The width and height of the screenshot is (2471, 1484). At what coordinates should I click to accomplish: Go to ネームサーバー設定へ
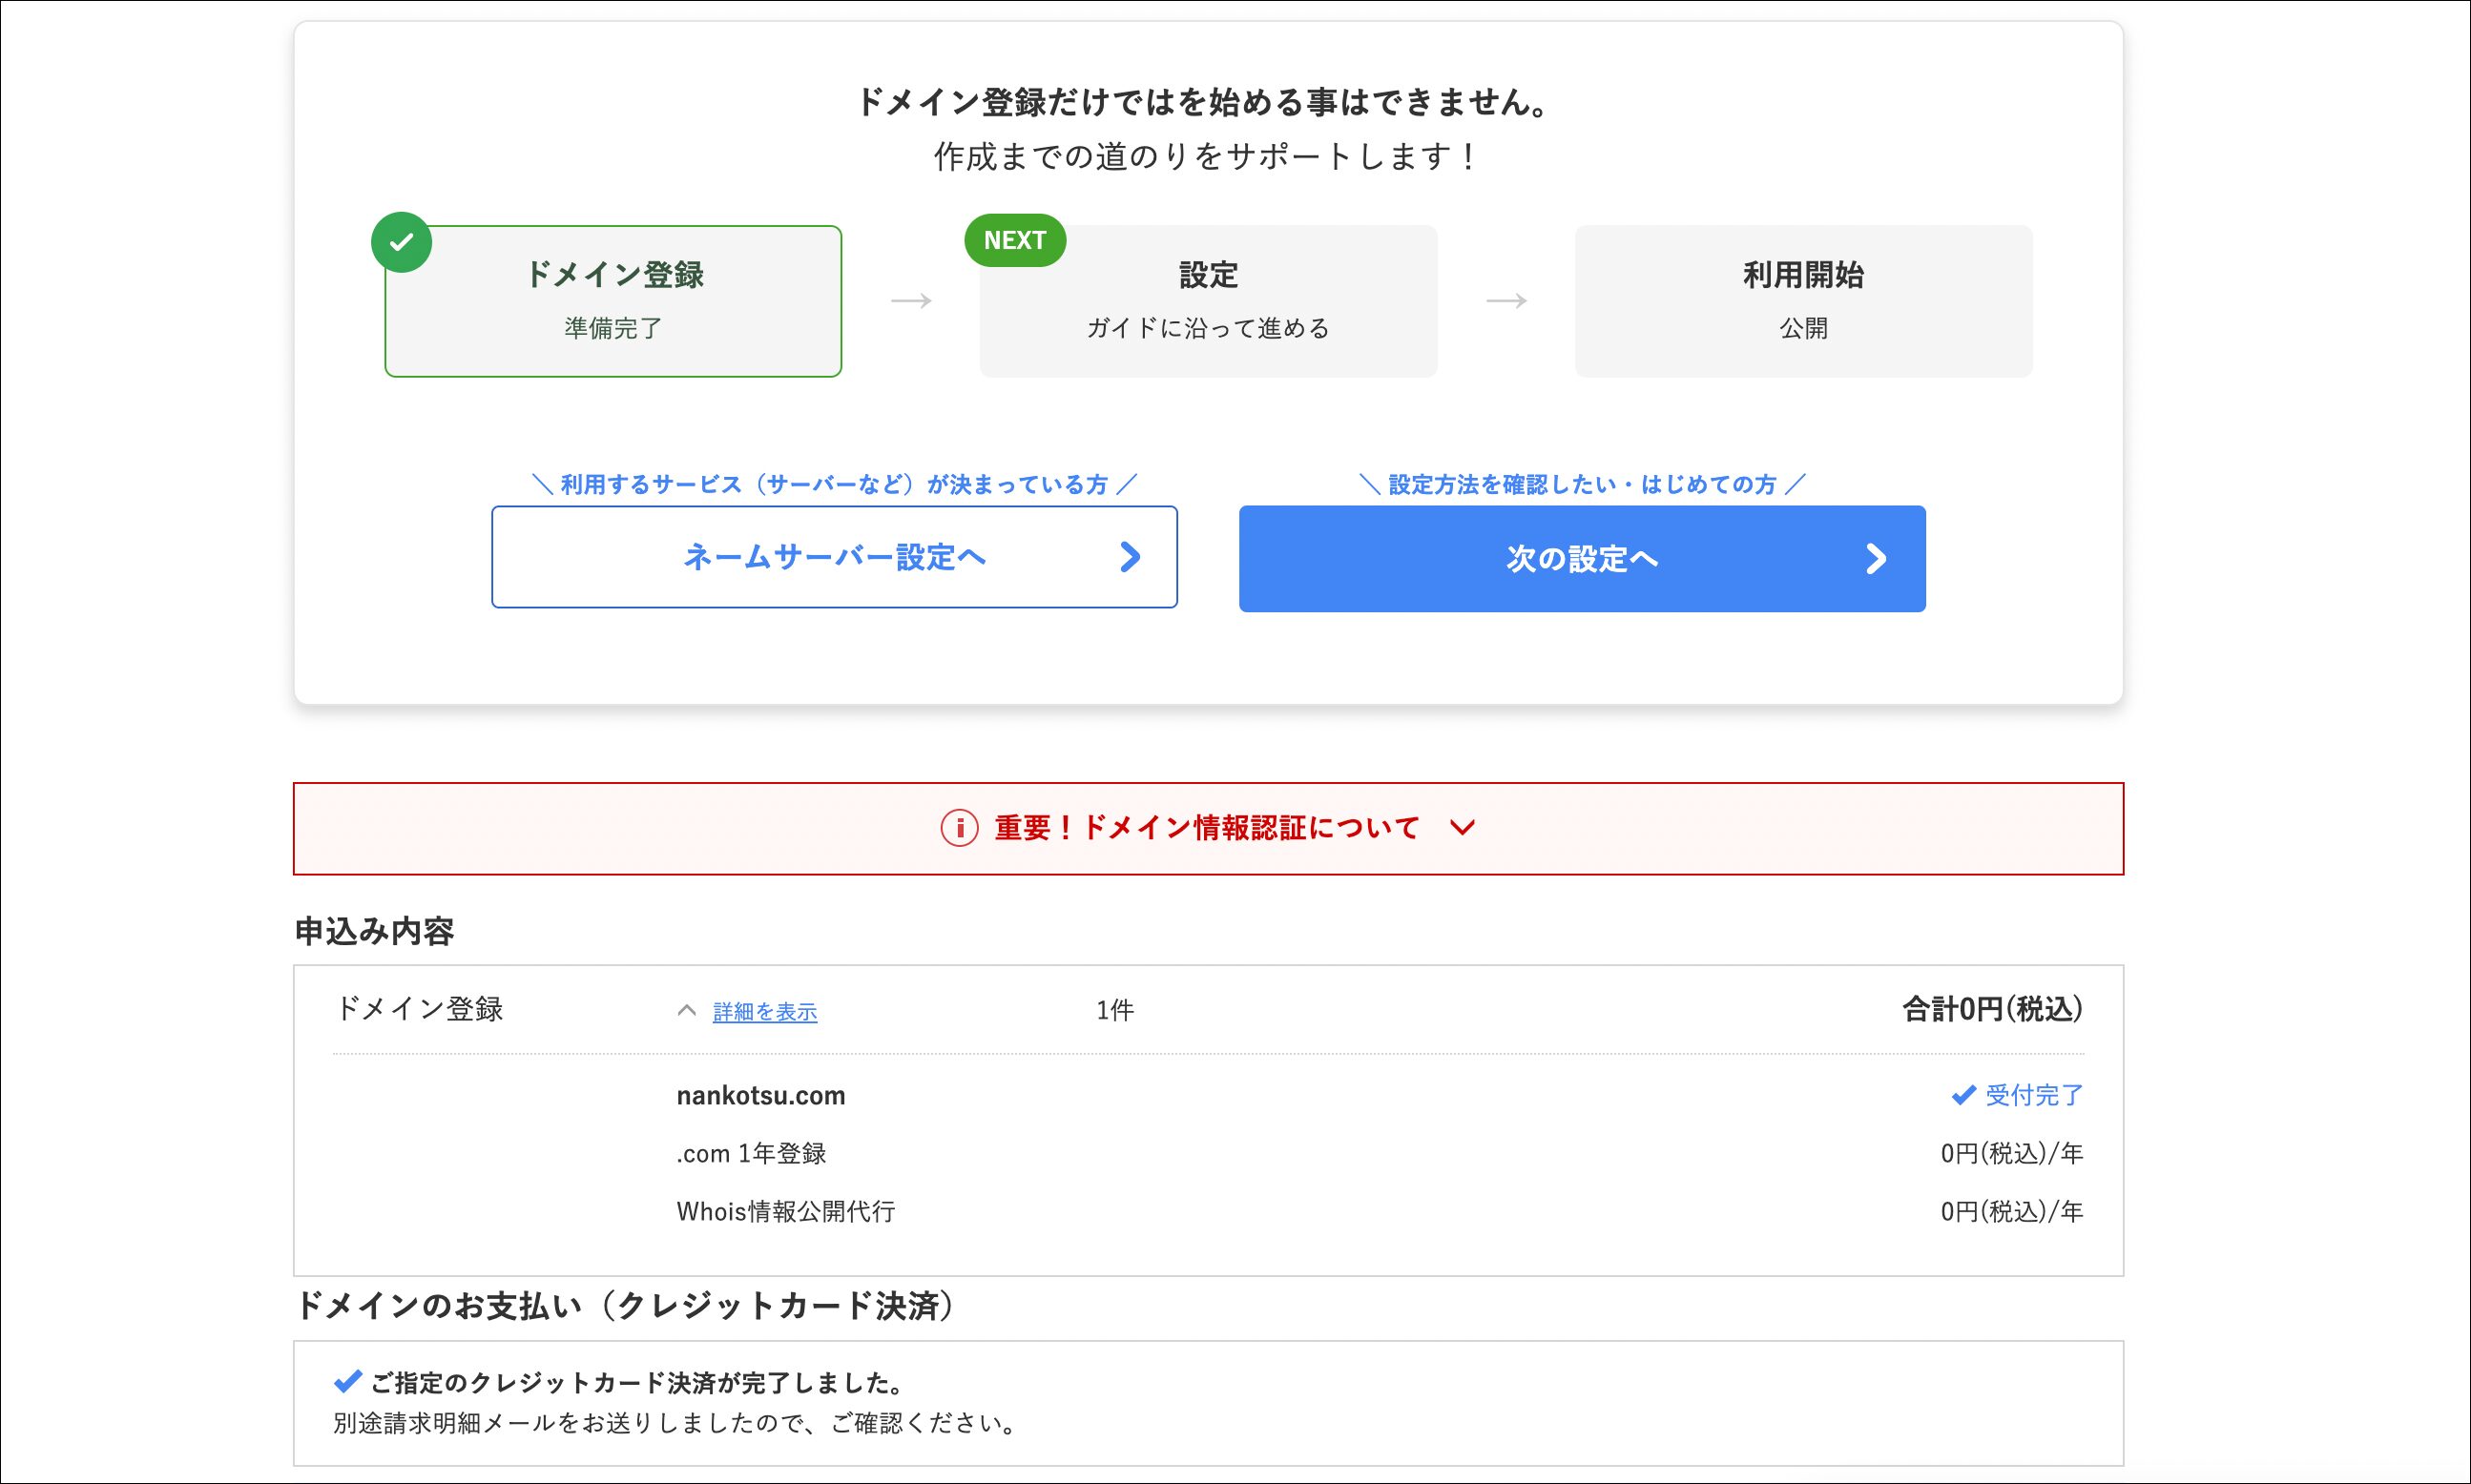(x=833, y=557)
